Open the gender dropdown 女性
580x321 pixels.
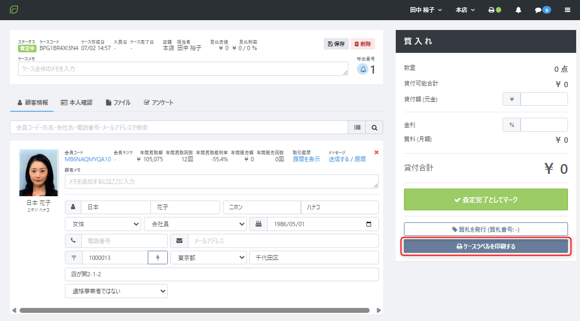pos(103,224)
